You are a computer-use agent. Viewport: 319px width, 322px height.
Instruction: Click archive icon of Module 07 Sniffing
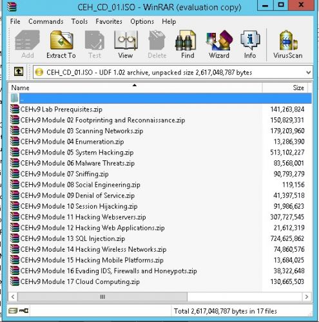15,174
